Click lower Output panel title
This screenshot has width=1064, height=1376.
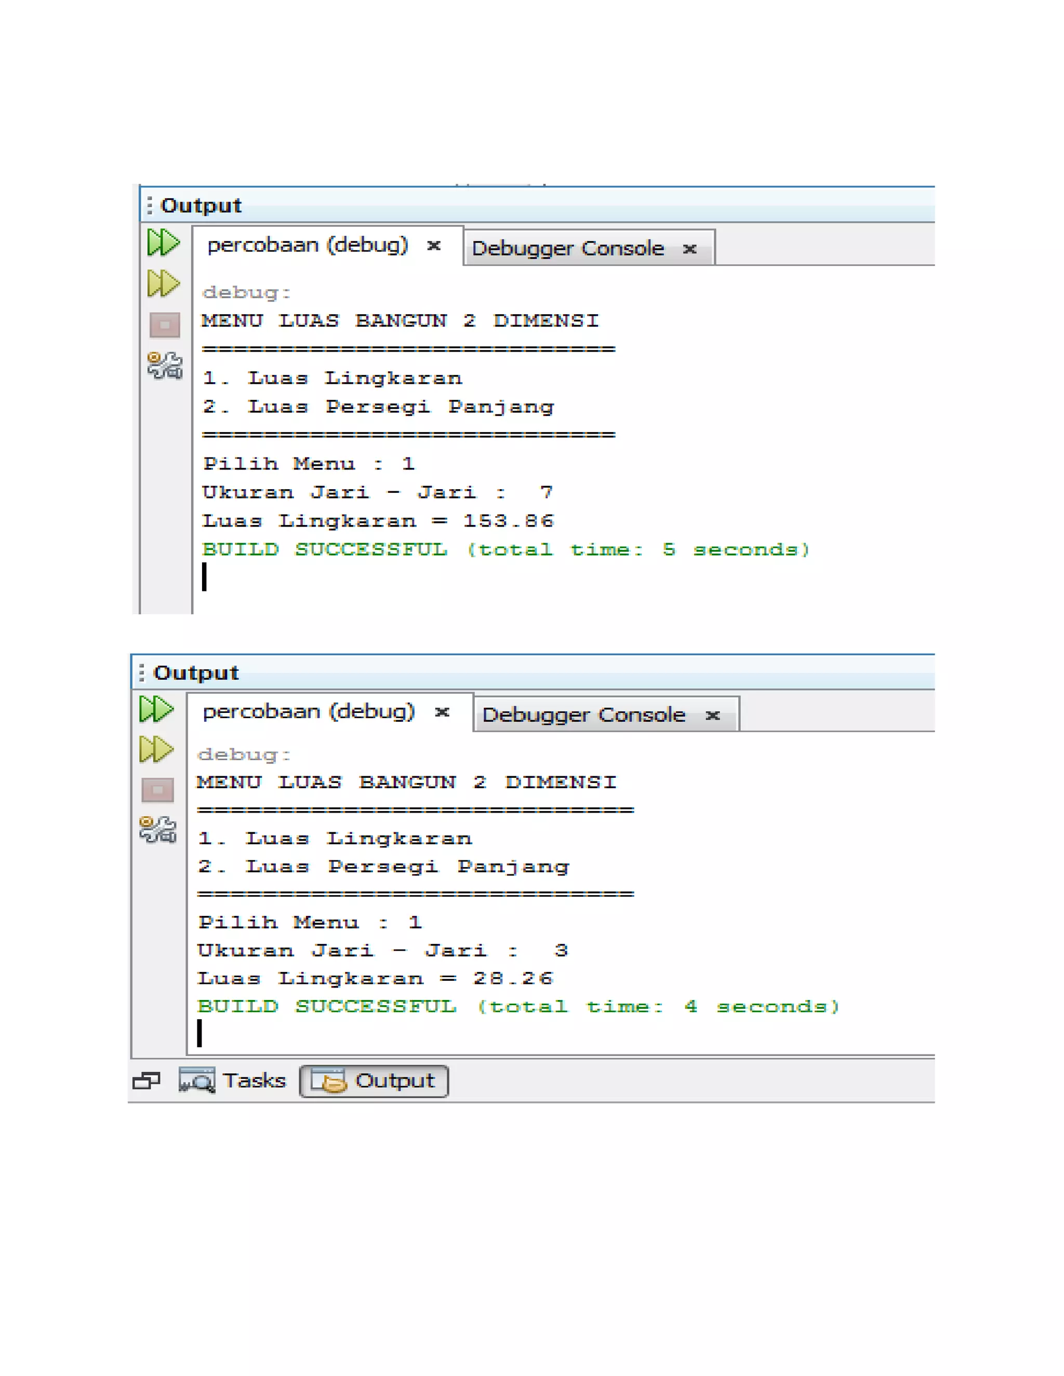click(x=196, y=673)
